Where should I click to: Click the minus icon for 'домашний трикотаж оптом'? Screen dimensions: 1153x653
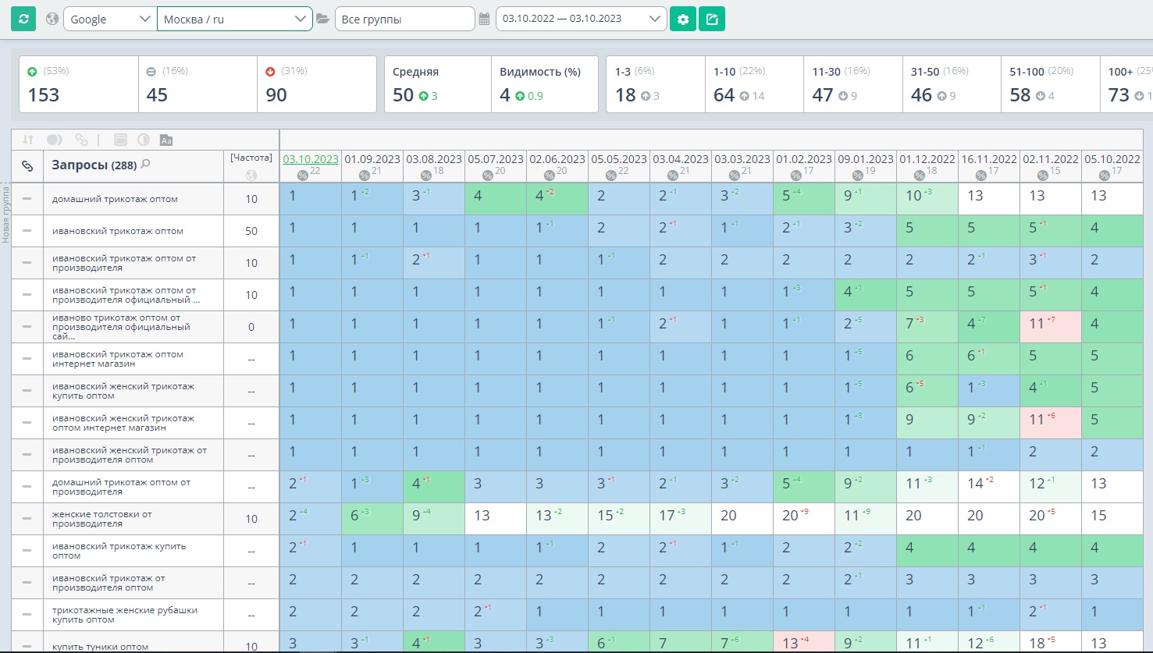click(27, 199)
